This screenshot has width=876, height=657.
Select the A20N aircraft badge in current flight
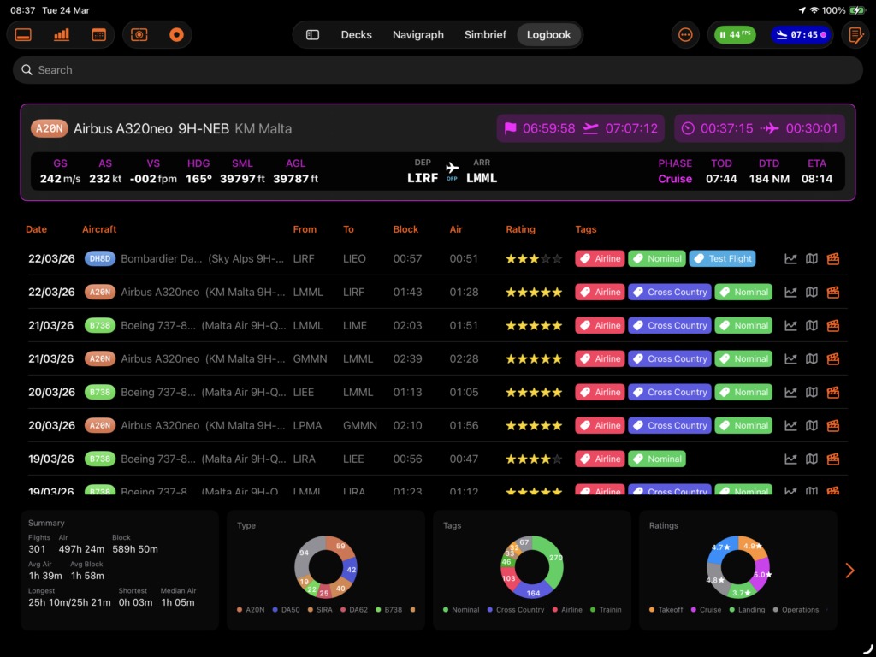50,129
